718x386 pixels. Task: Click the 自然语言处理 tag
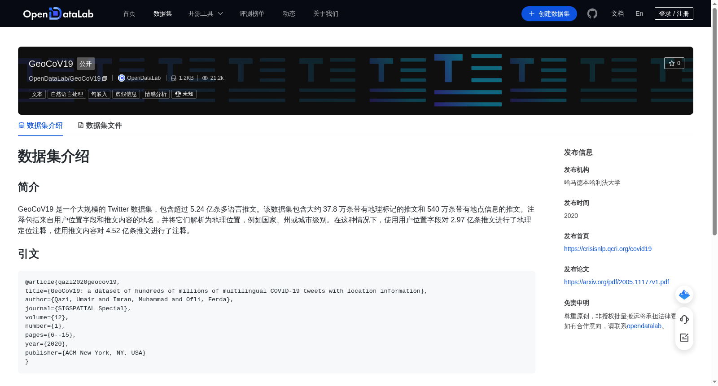click(x=67, y=94)
